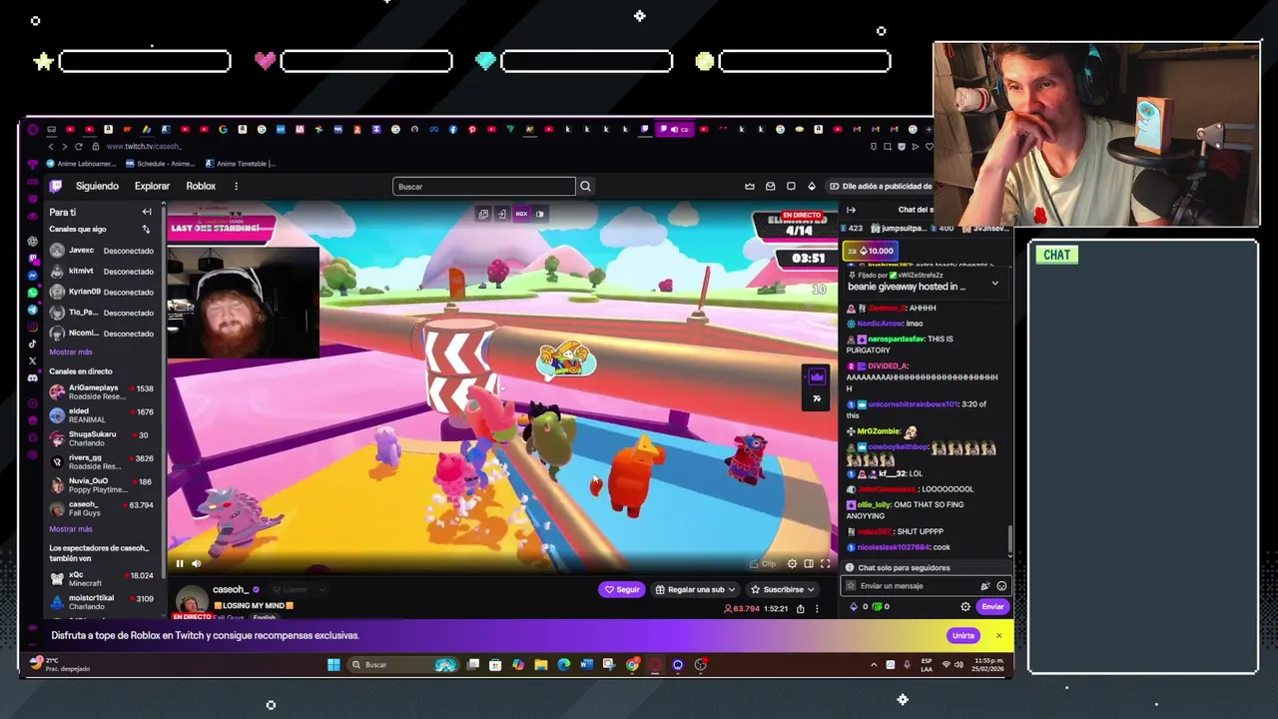Open the Twitch home logo
Screen dimensions: 1278x719
tap(56, 186)
